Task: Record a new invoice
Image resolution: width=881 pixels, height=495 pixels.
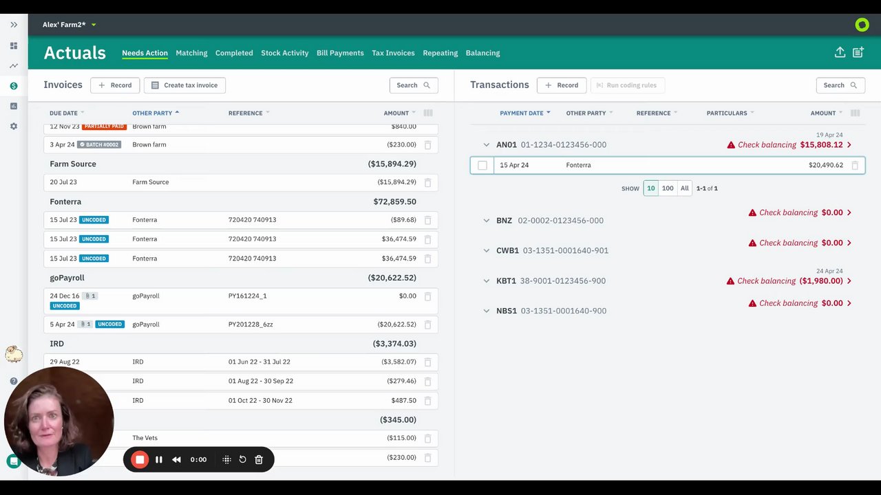Action: coord(115,85)
